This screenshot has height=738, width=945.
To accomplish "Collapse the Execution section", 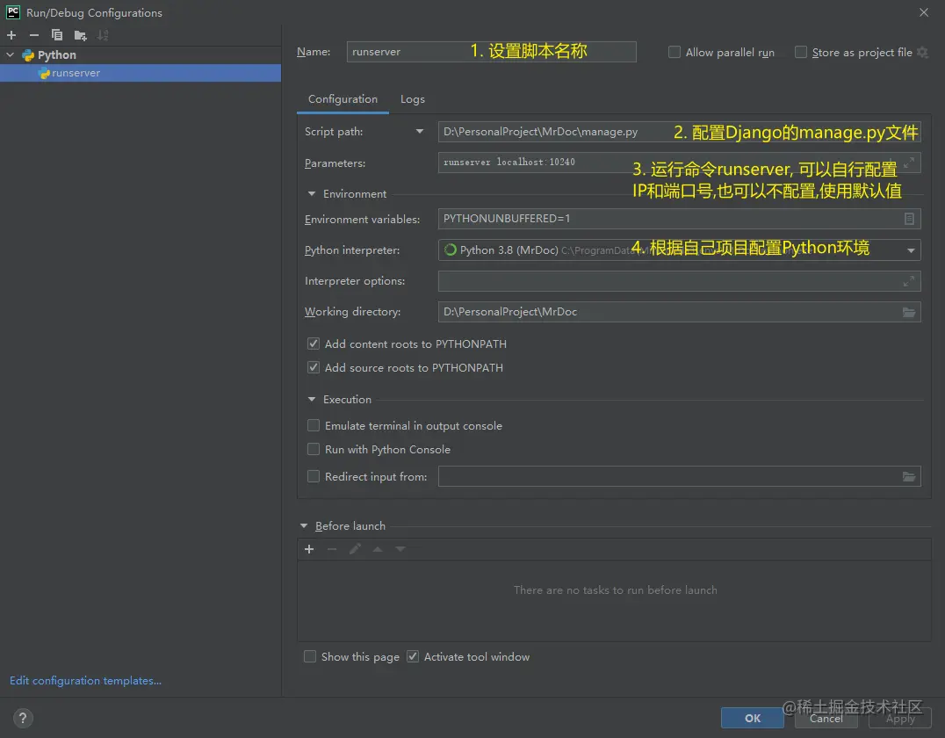I will (312, 399).
